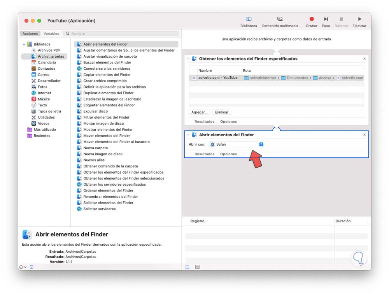This screenshot has width=389, height=294.
Task: Select Texto category icon
Action: pos(34,105)
